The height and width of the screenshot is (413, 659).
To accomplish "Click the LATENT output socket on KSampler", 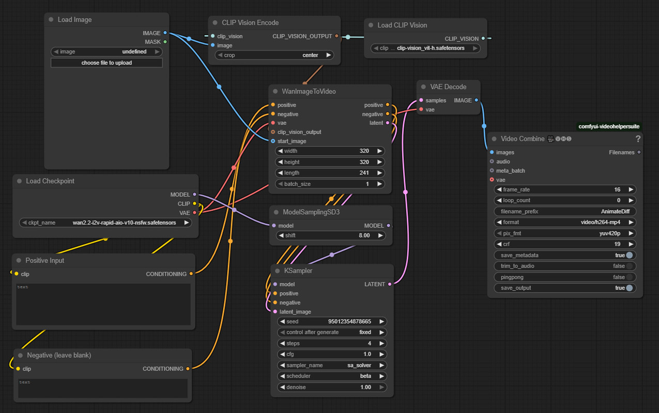I will 390,284.
